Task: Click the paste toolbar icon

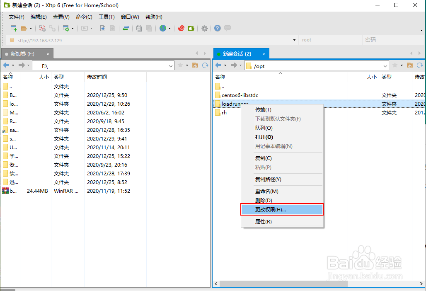Action: pos(149,28)
